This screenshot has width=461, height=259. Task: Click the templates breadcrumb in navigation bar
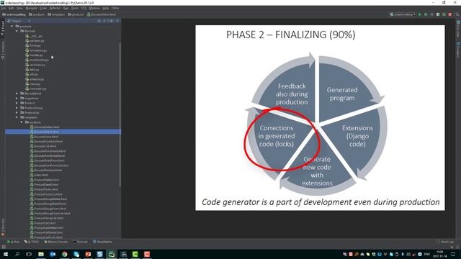[56, 14]
